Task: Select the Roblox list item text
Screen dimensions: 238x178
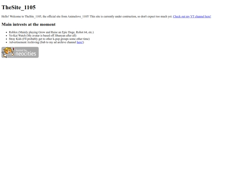Action: coord(51,32)
